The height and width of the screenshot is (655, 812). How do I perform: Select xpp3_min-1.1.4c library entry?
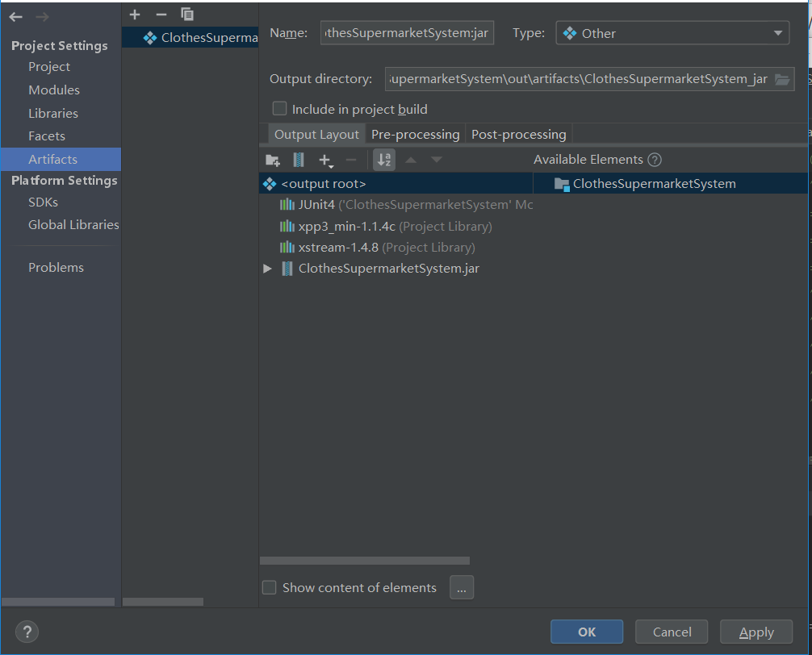(386, 227)
